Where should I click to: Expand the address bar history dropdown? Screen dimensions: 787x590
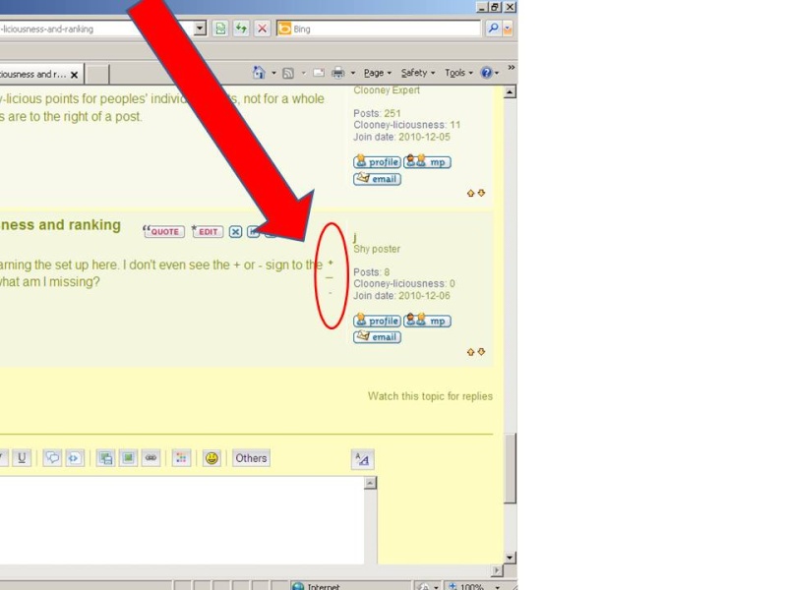coord(200,29)
